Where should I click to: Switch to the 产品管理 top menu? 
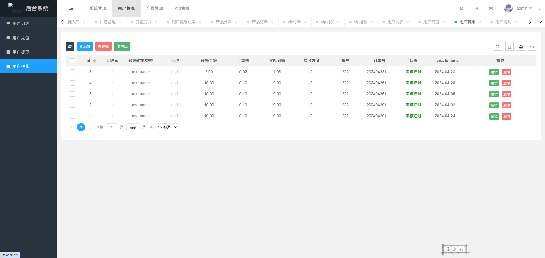point(154,8)
